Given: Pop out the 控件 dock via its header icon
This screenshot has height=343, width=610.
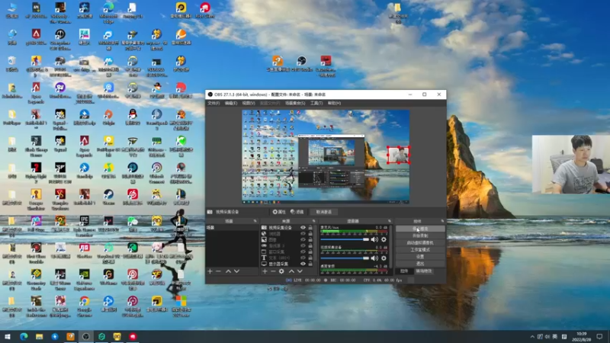Looking at the screenshot, I should [442, 221].
